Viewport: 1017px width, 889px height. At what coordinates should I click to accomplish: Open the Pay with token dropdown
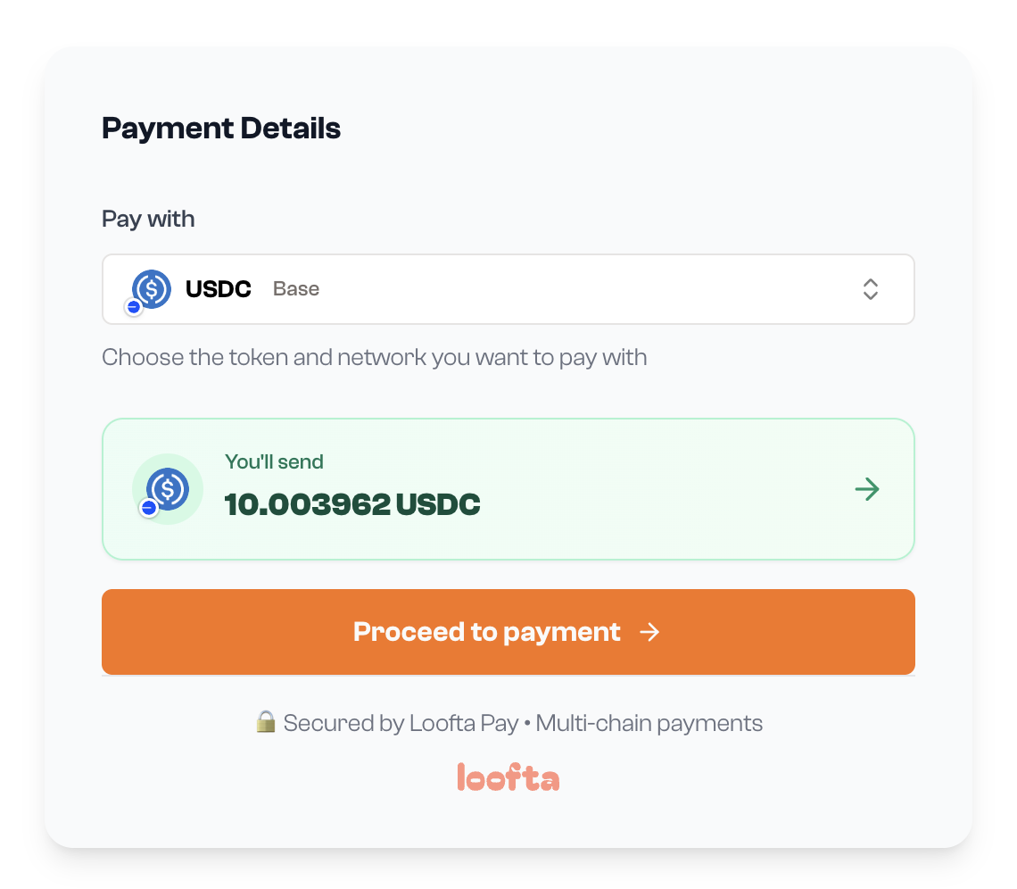point(508,289)
